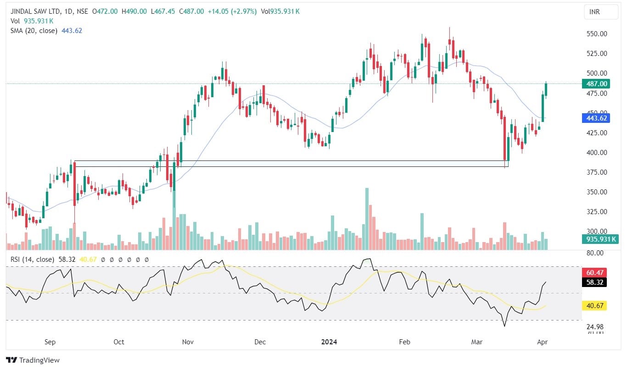Viewport: 627px width, 370px height.
Task: Click the 2024 label on time axis
Action: click(x=329, y=342)
